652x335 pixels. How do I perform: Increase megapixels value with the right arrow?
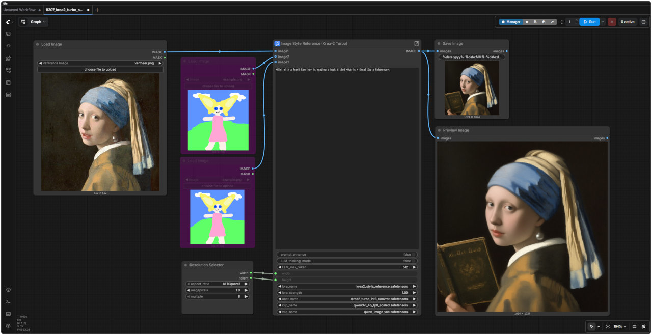tap(247, 290)
